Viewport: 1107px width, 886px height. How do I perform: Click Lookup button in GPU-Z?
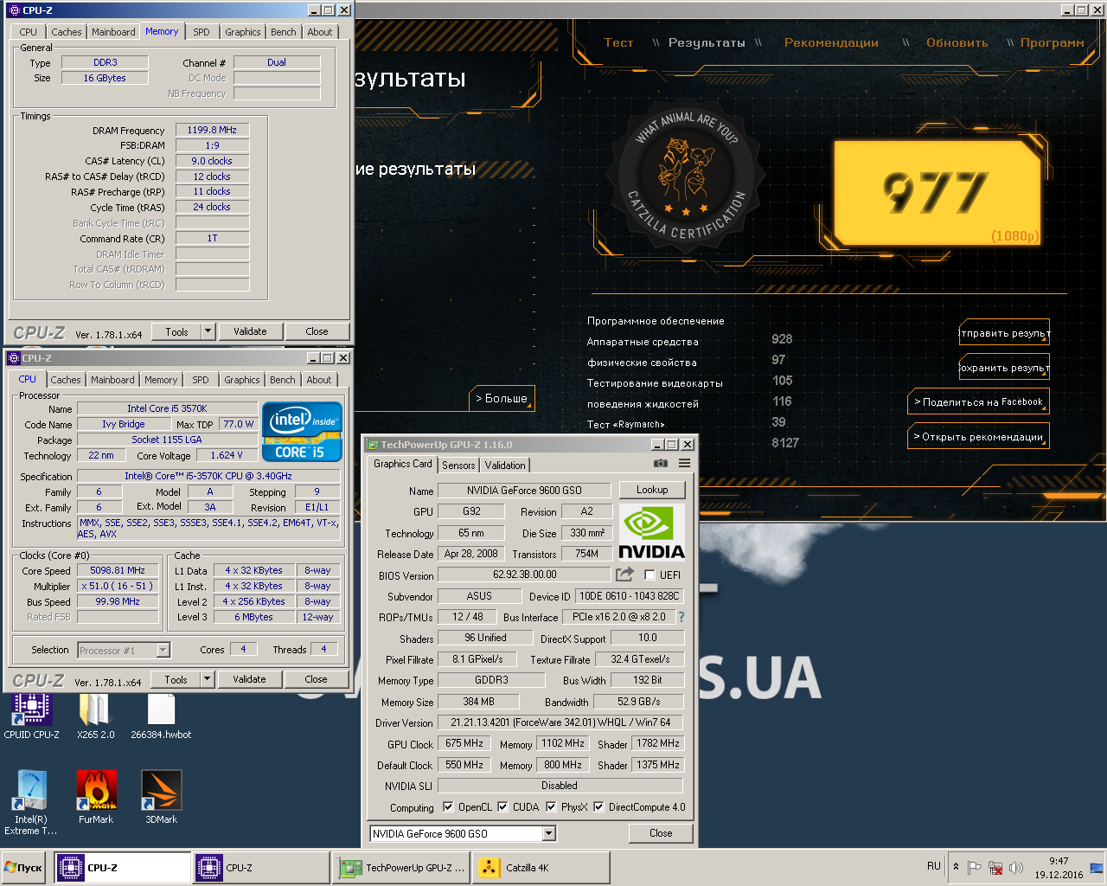(x=652, y=490)
